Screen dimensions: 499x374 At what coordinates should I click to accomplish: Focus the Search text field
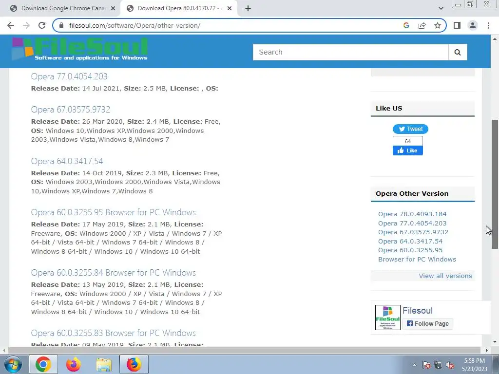[x=350, y=52]
